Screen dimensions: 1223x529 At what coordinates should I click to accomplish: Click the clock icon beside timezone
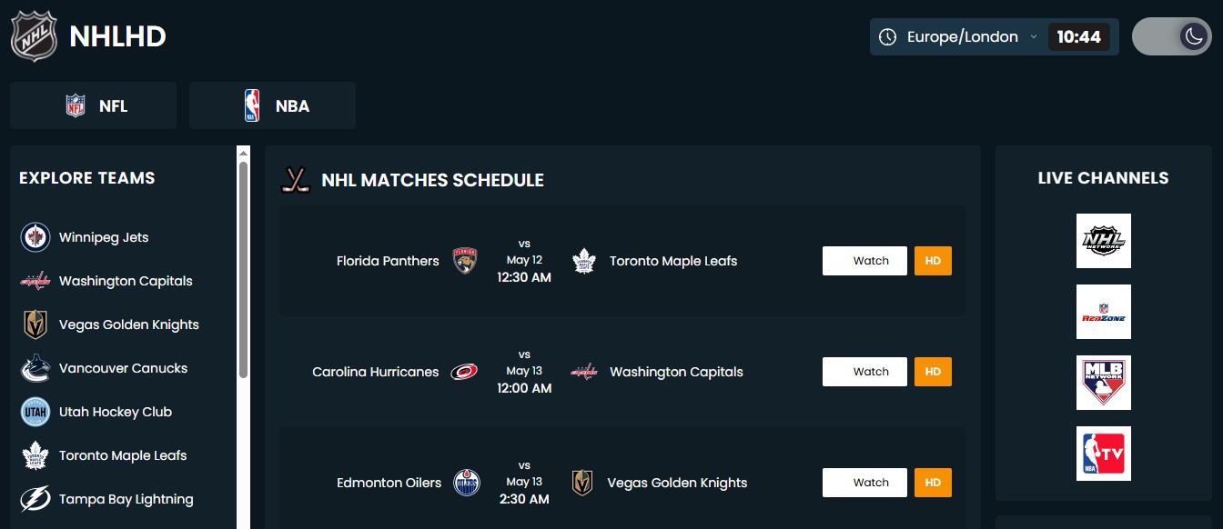coord(887,37)
